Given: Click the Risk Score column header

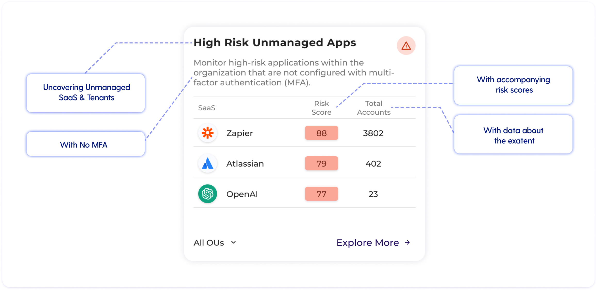Looking at the screenshot, I should [321, 108].
